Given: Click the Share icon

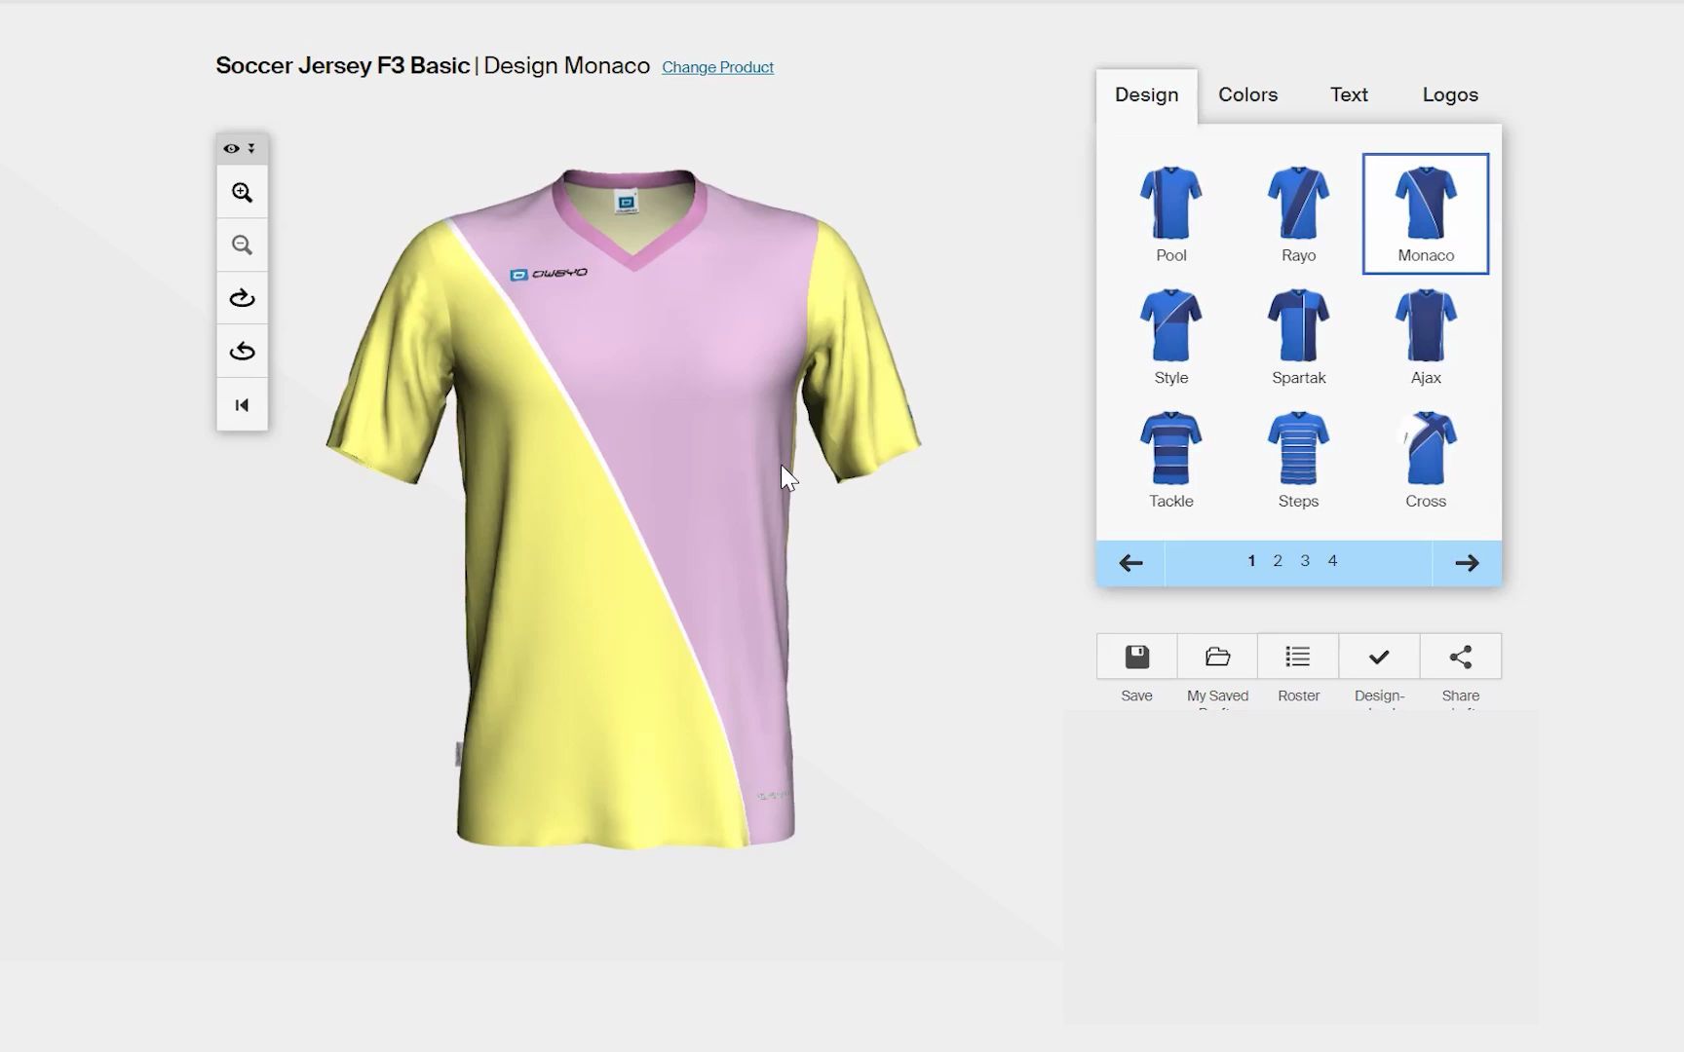Looking at the screenshot, I should (x=1460, y=657).
